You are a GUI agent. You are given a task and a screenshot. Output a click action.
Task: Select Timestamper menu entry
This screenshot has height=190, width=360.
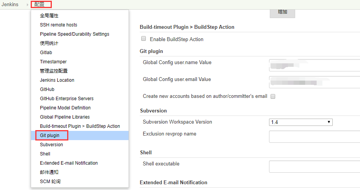tap(53, 61)
